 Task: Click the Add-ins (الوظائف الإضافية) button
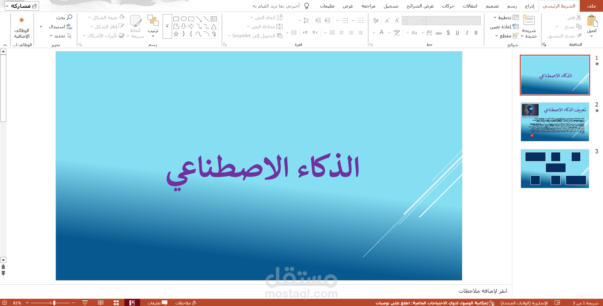click(22, 27)
